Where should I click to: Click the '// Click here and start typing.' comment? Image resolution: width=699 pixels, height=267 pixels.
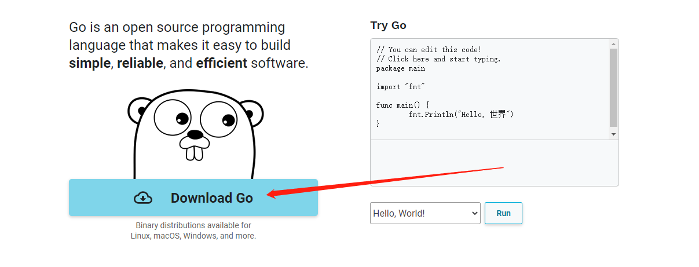438,59
